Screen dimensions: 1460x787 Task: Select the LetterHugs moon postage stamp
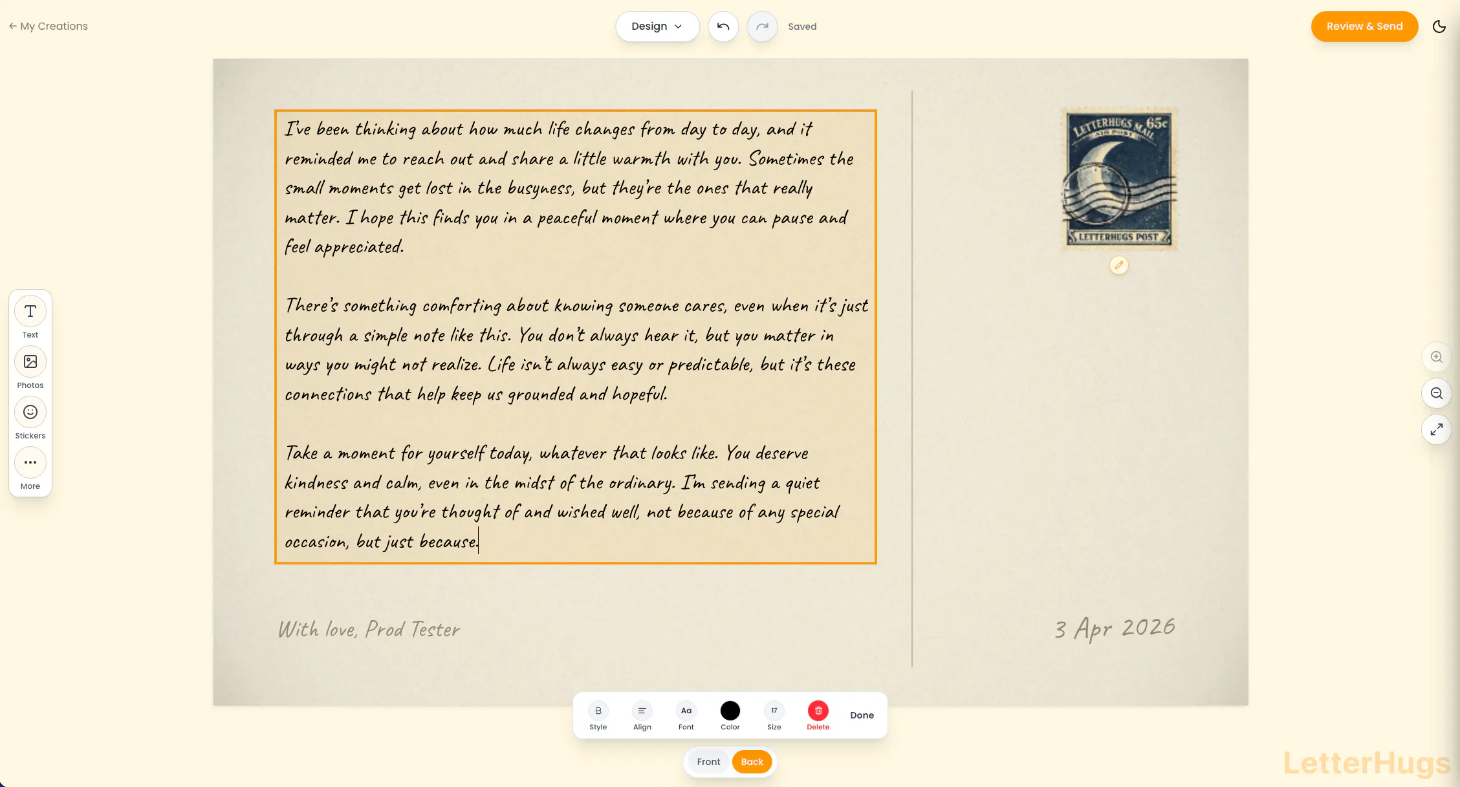[1119, 179]
